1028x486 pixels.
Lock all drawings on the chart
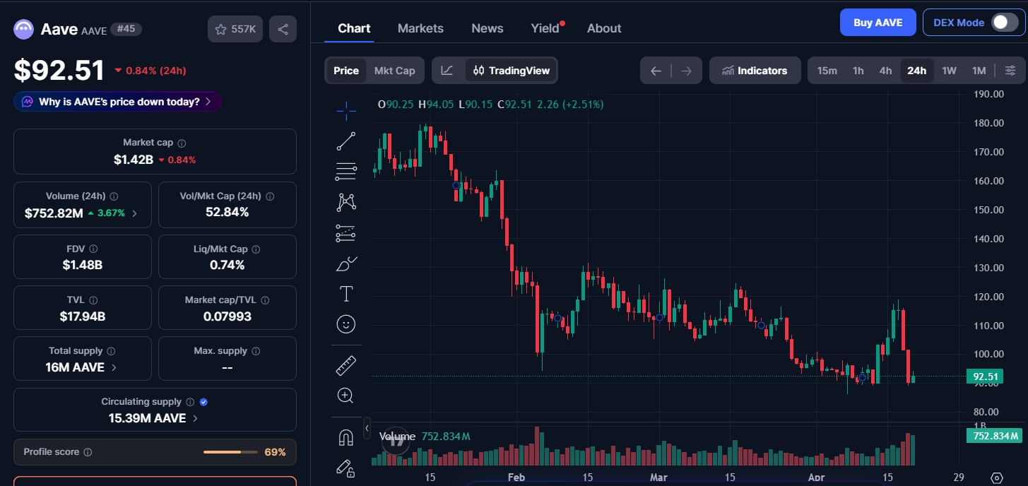(x=346, y=468)
